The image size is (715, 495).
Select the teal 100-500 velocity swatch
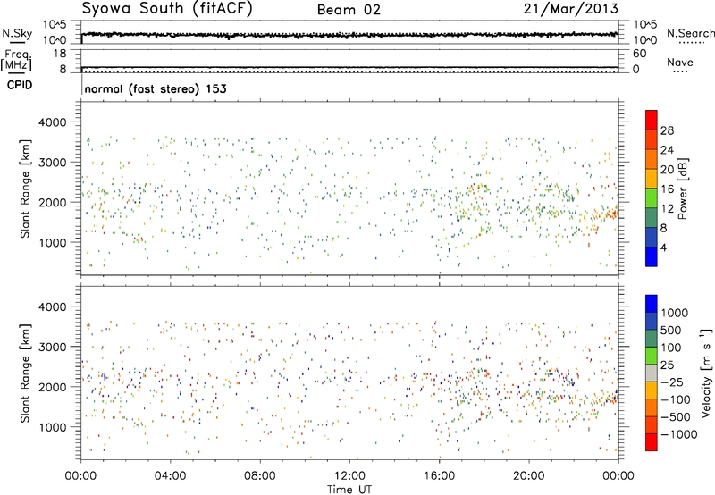coord(652,339)
